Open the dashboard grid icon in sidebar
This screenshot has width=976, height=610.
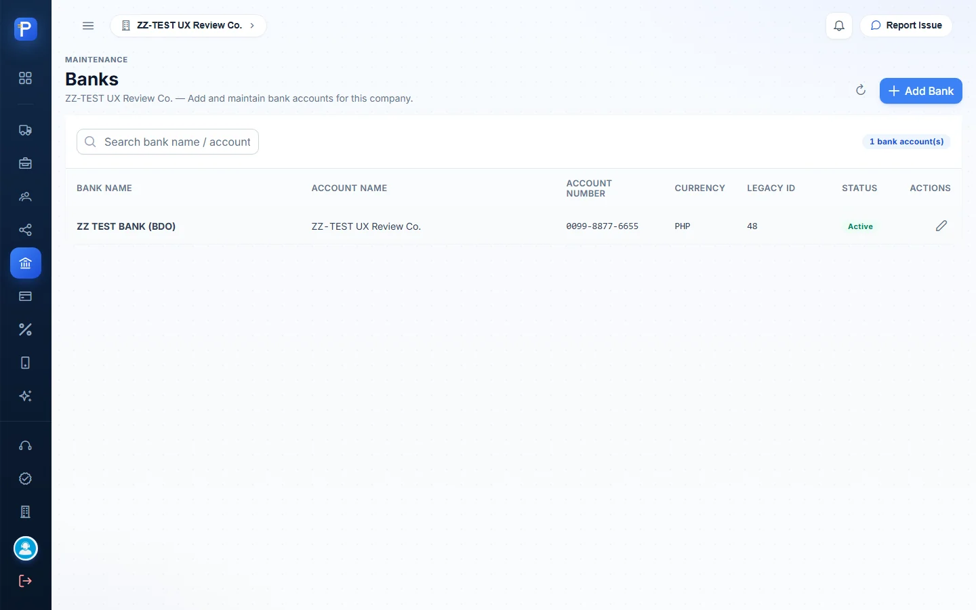tap(25, 78)
